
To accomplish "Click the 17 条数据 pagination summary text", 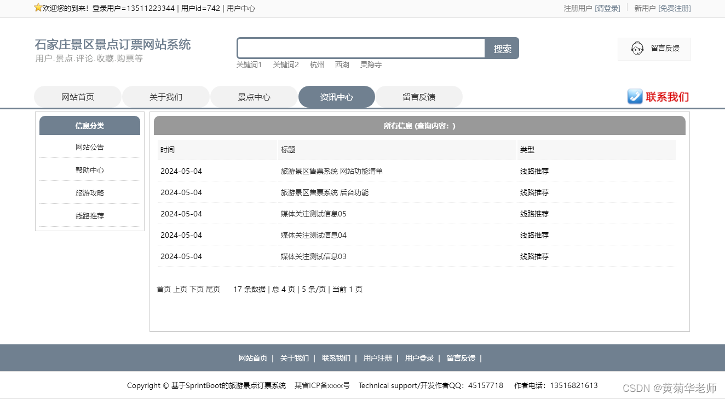I will click(x=249, y=289).
